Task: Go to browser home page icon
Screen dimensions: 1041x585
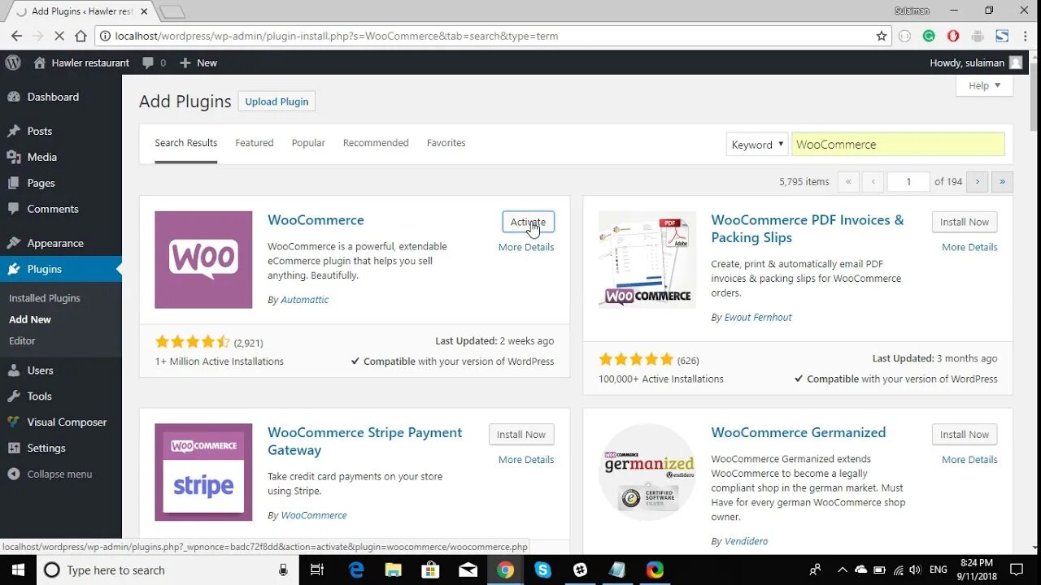Action: 81,36
